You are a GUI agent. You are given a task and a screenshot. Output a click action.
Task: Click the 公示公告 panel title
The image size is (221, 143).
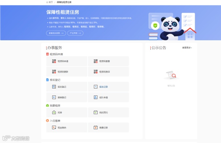coord(159,48)
